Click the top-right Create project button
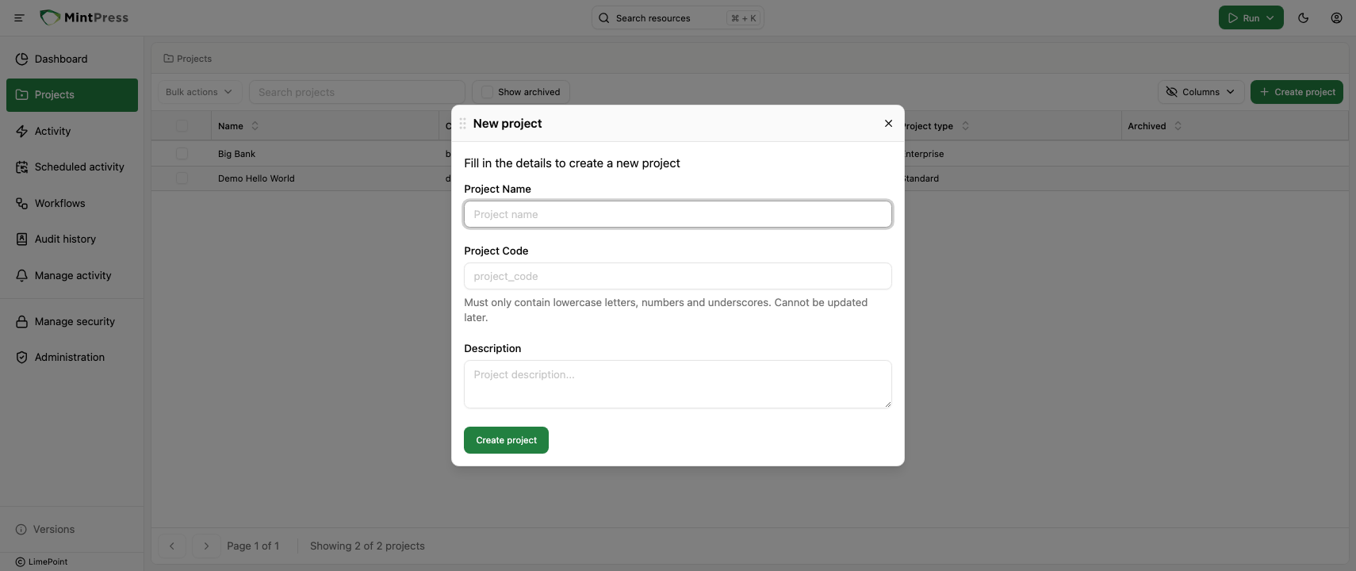The image size is (1356, 571). (x=1297, y=92)
